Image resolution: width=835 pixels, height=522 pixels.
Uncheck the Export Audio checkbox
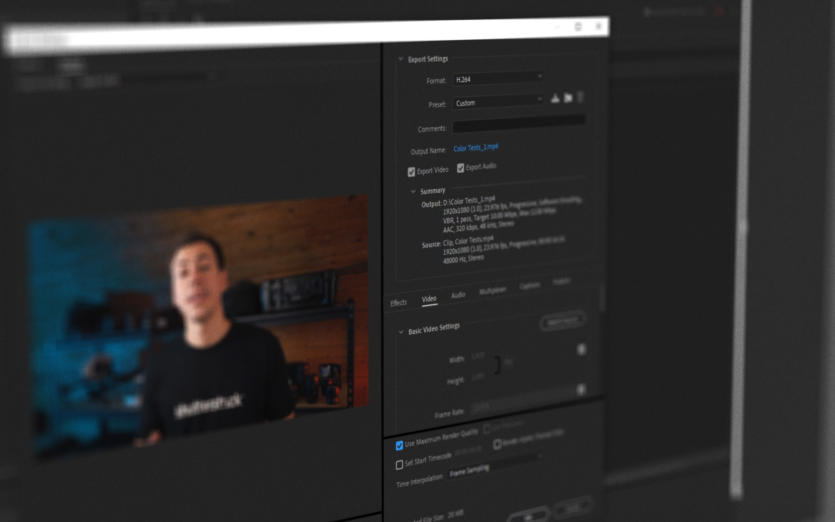460,168
